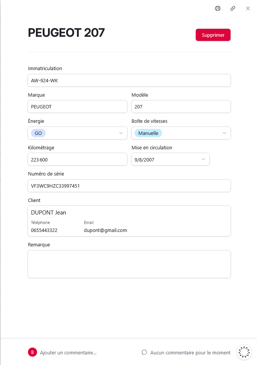Close the PEUGEOT 207 record panel
The height and width of the screenshot is (365, 257).
tap(248, 8)
